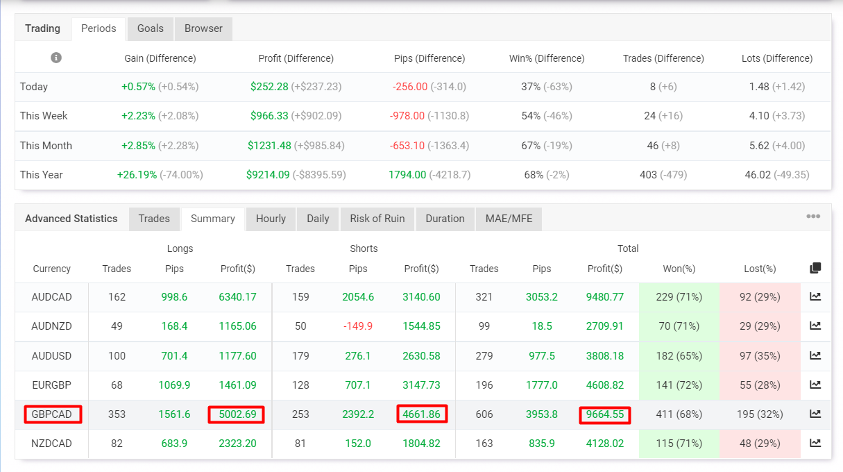Open the Goals tab

[151, 28]
